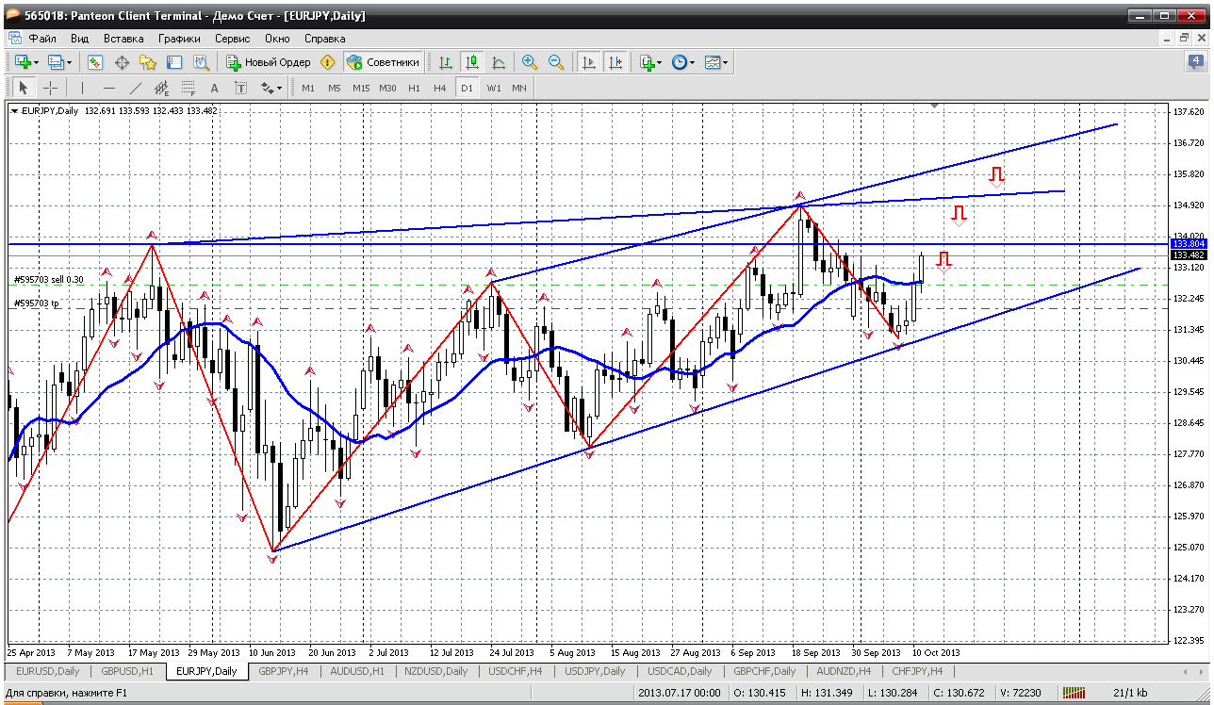Switch chart to bar chart mode
Image resolution: width=1214 pixels, height=705 pixels.
[446, 62]
